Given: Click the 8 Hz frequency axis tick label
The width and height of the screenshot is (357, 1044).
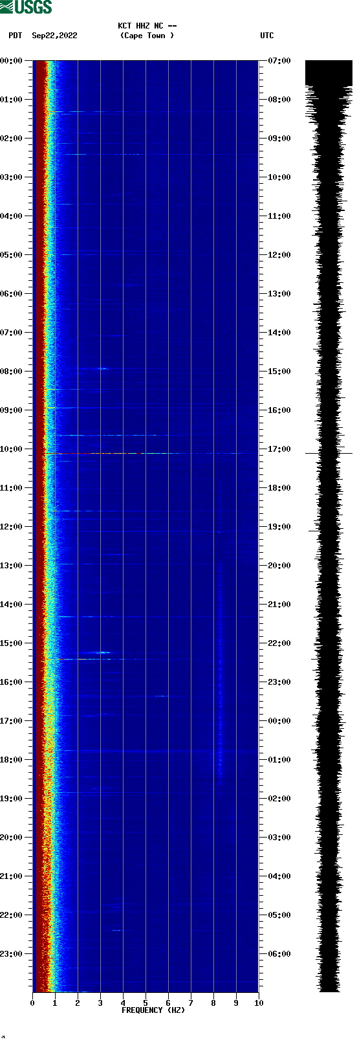Looking at the screenshot, I should click(213, 1003).
